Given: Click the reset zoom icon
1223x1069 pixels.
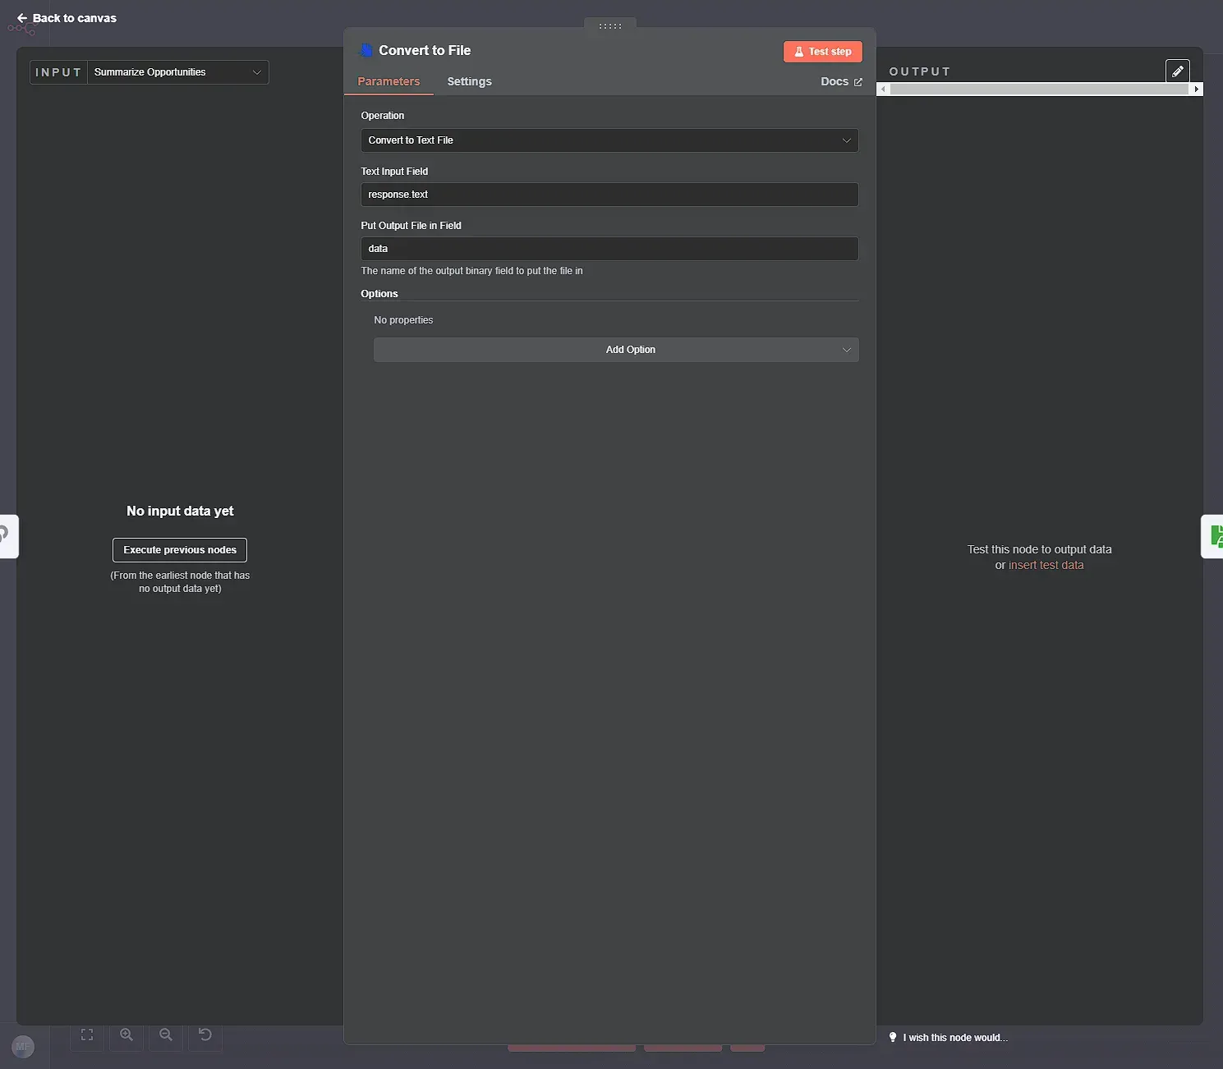Looking at the screenshot, I should pos(205,1035).
